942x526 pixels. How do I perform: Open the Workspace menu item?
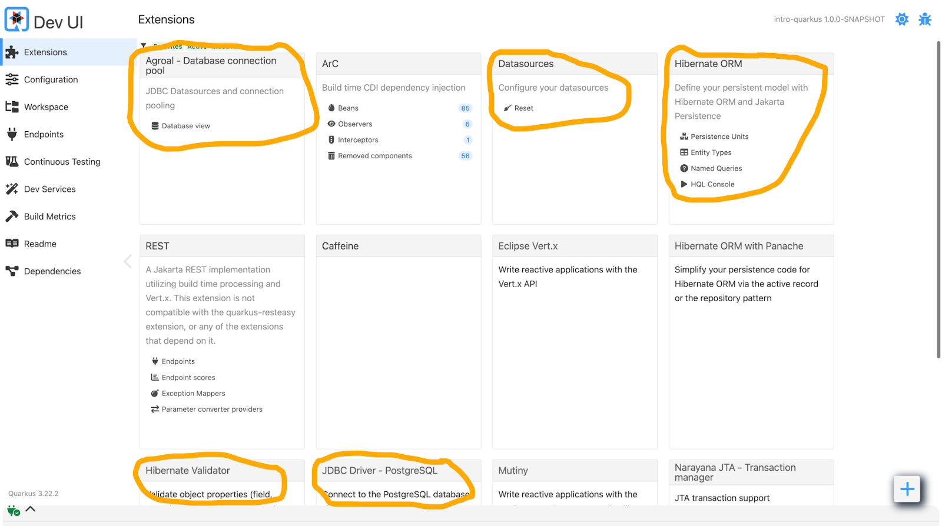(x=68, y=107)
